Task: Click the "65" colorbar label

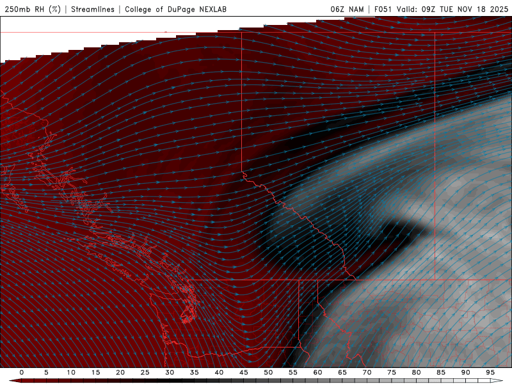Action: point(342,372)
